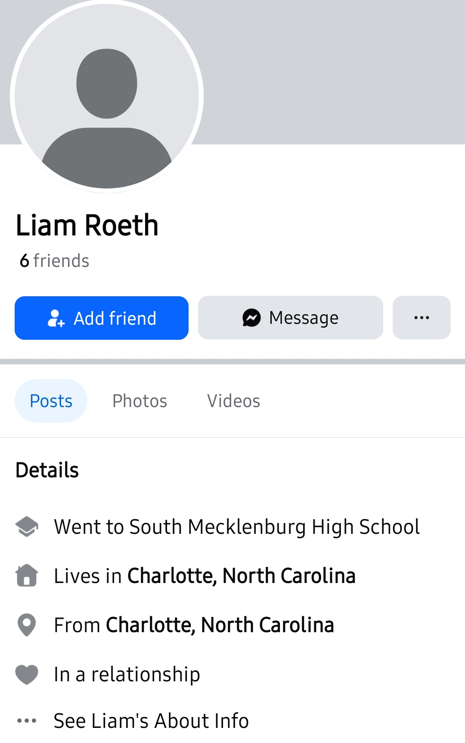Switch to the Posts tab
The width and height of the screenshot is (465, 743).
point(51,401)
